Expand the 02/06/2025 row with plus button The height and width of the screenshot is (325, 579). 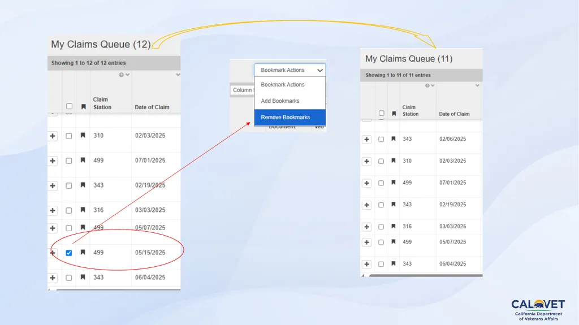tap(366, 140)
